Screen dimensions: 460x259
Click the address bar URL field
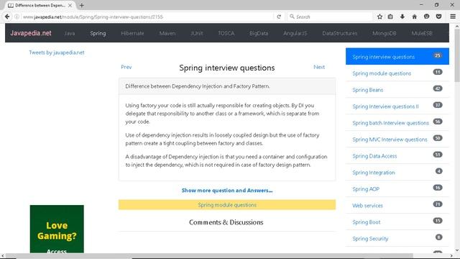coord(147,17)
